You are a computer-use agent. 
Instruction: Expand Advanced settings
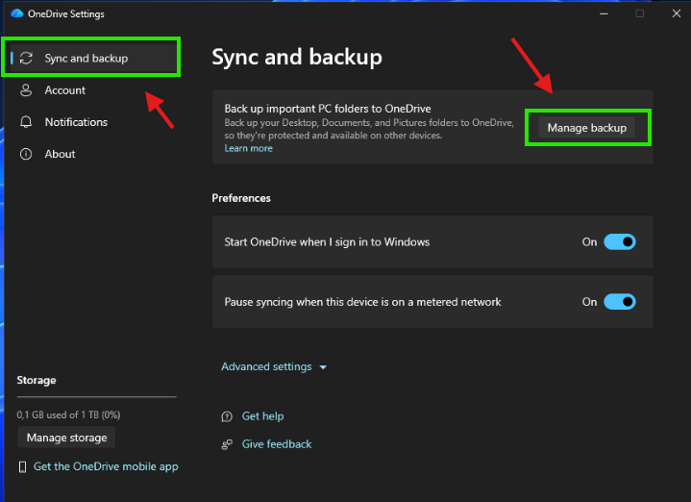pyautogui.click(x=274, y=366)
